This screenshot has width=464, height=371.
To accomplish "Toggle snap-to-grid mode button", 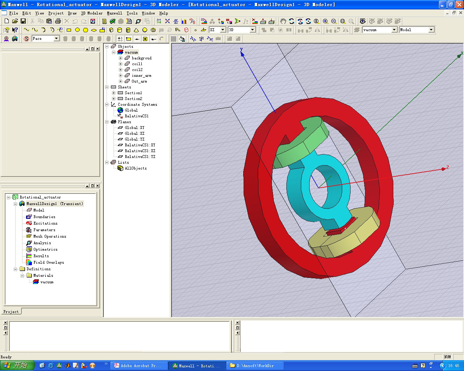I will coord(120,39).
